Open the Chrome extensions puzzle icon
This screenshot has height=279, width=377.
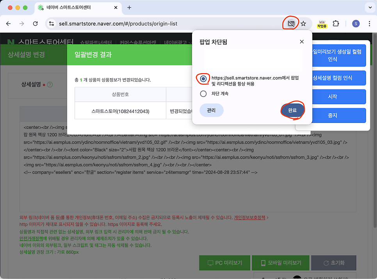click(336, 24)
